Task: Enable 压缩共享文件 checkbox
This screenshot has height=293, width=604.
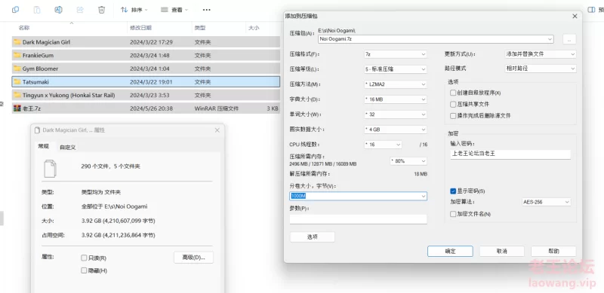Action: (453, 104)
